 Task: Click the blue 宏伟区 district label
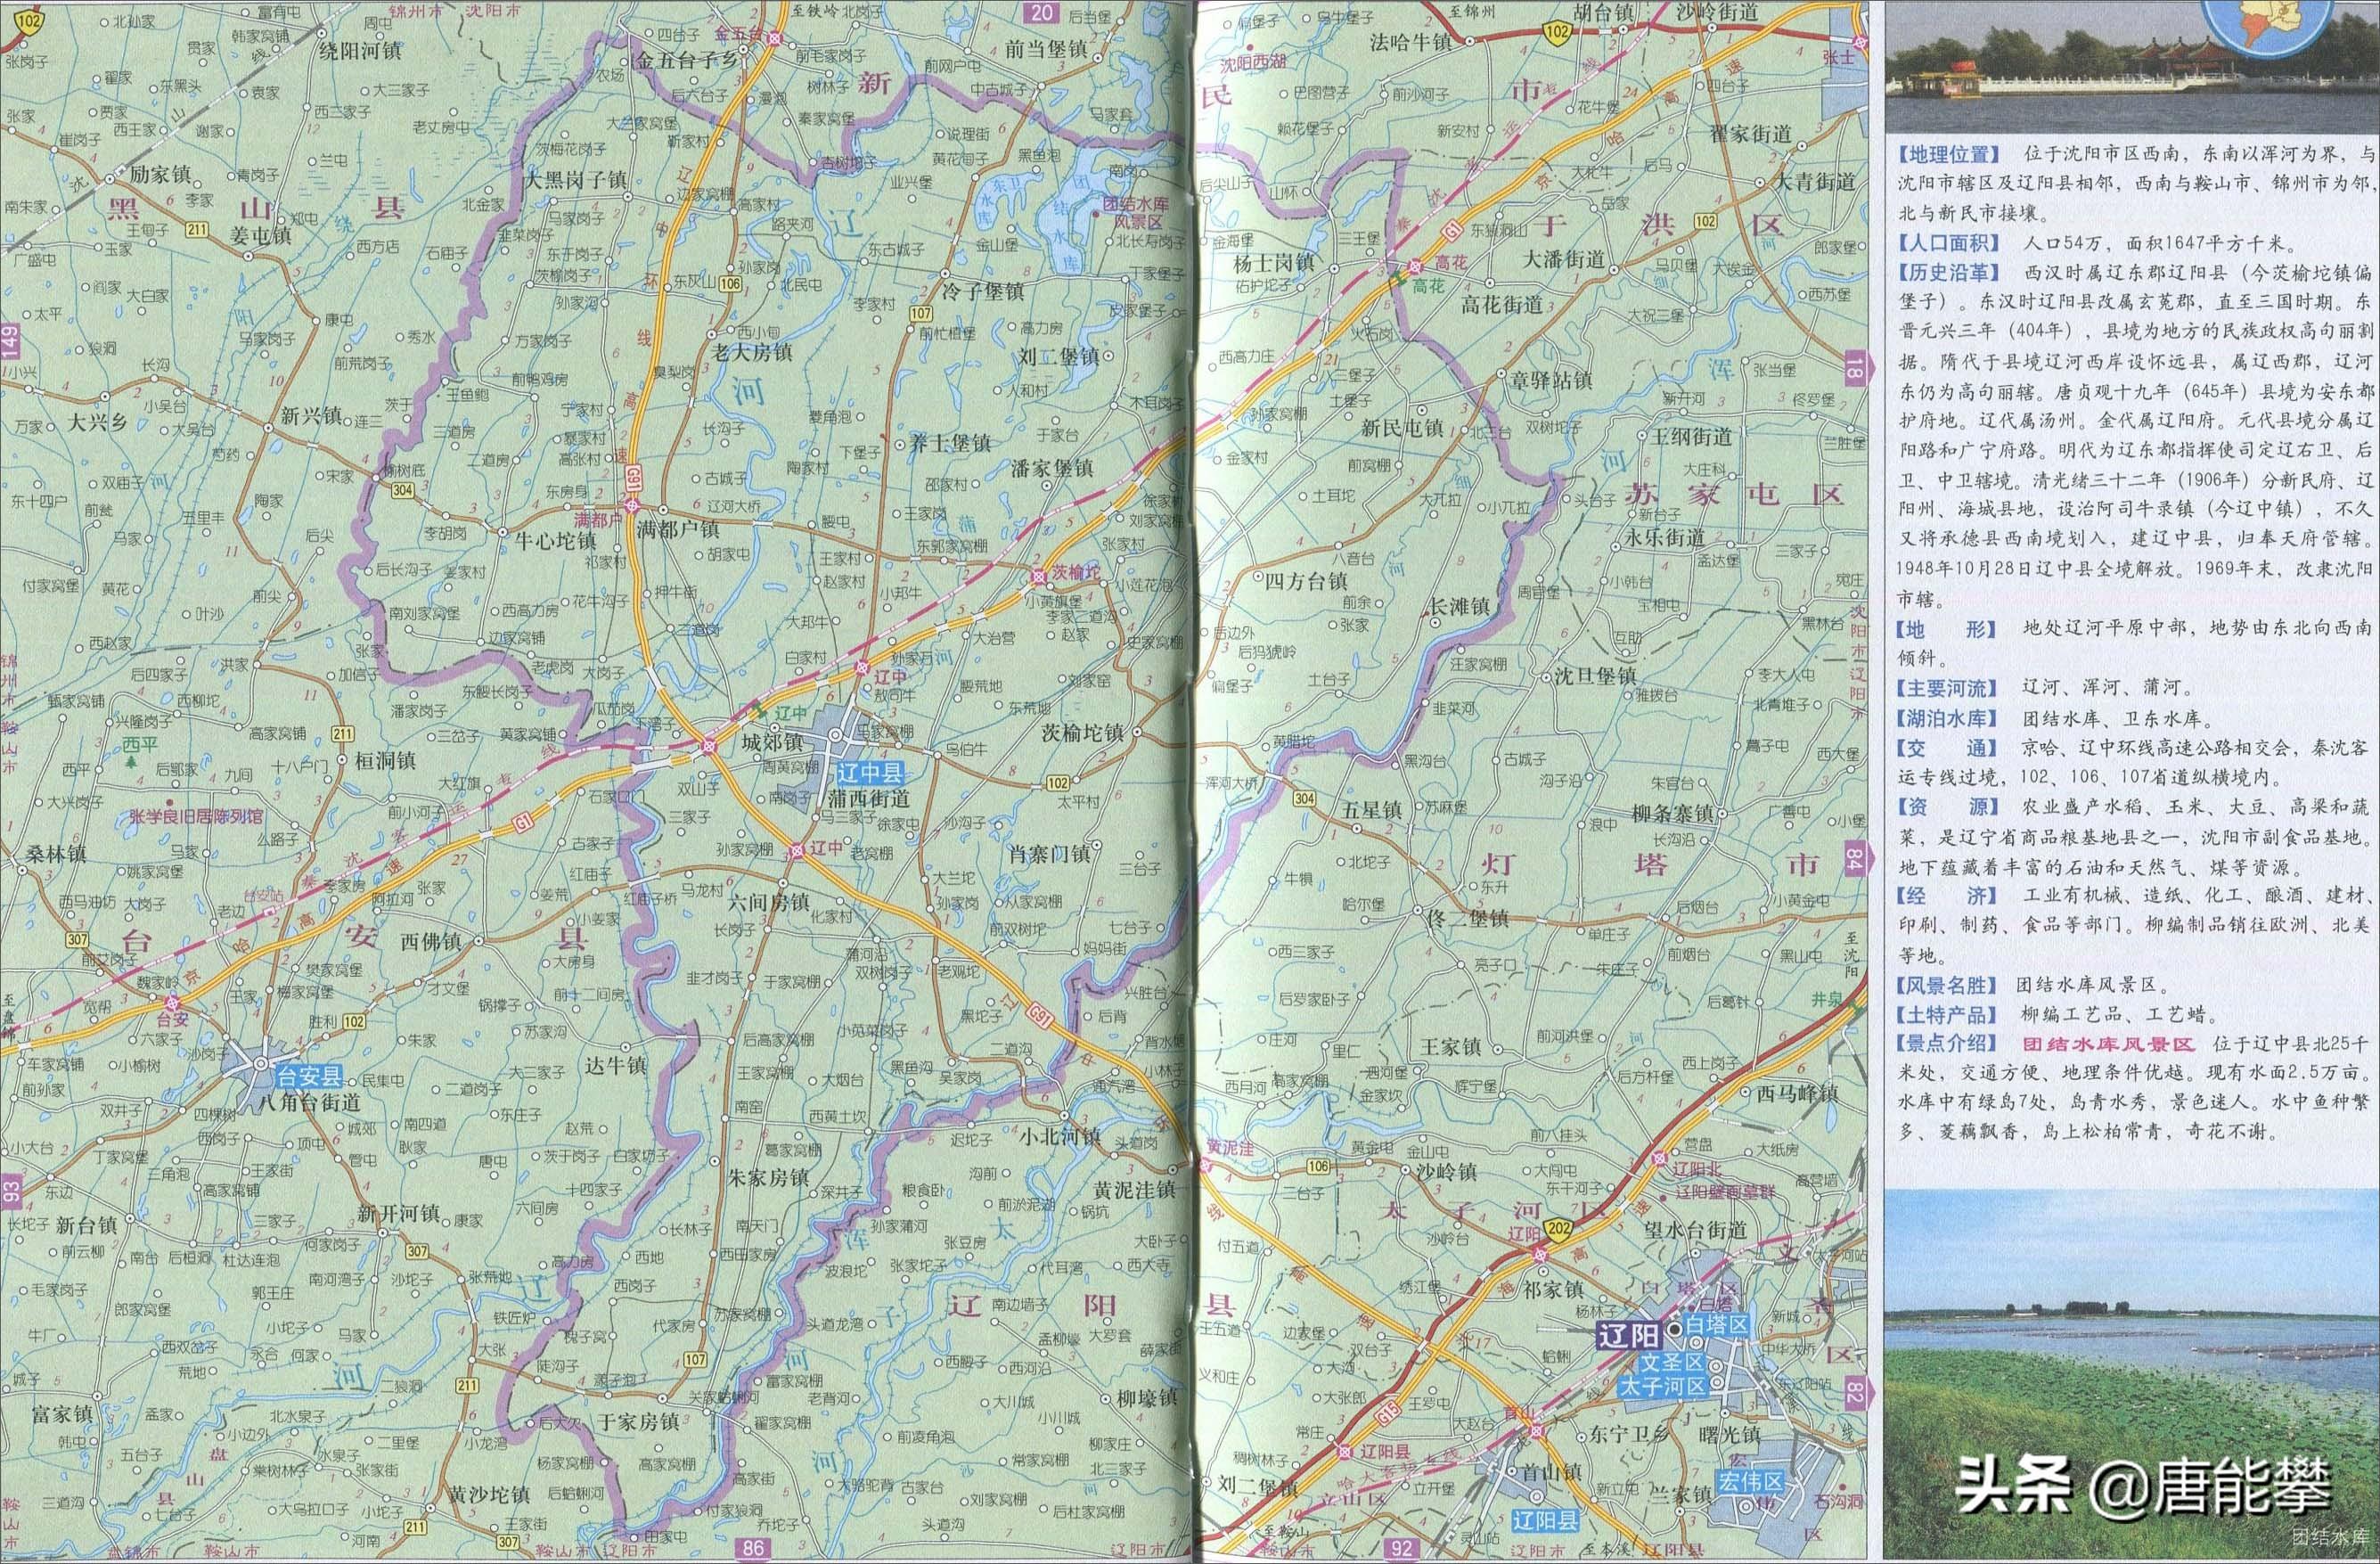pos(1751,1482)
